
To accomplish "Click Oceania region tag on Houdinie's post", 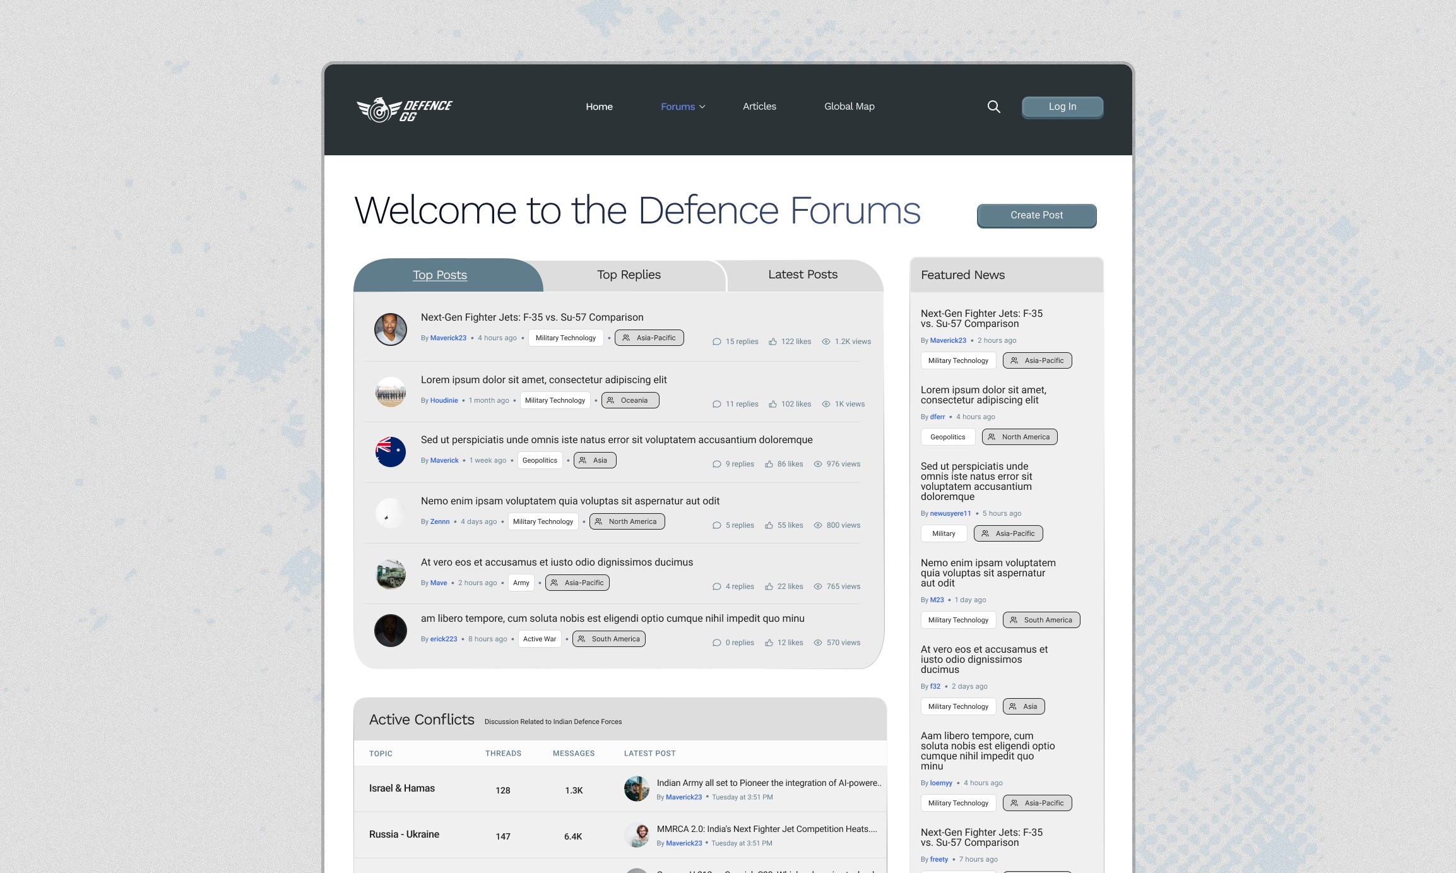I will pos(630,400).
